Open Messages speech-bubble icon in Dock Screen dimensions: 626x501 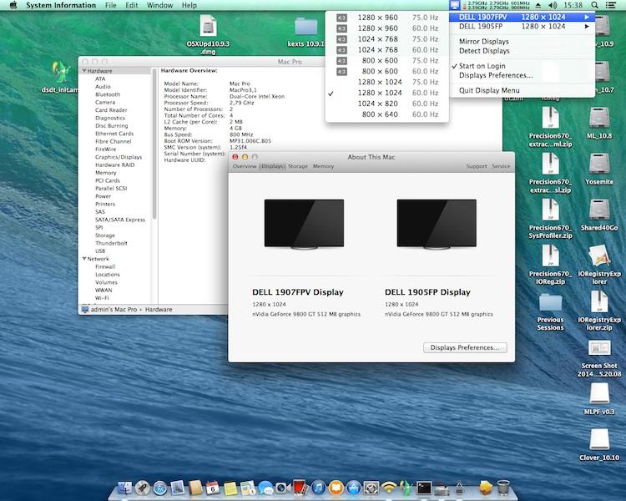click(265, 488)
